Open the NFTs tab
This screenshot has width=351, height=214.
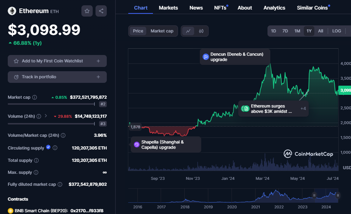click(220, 8)
